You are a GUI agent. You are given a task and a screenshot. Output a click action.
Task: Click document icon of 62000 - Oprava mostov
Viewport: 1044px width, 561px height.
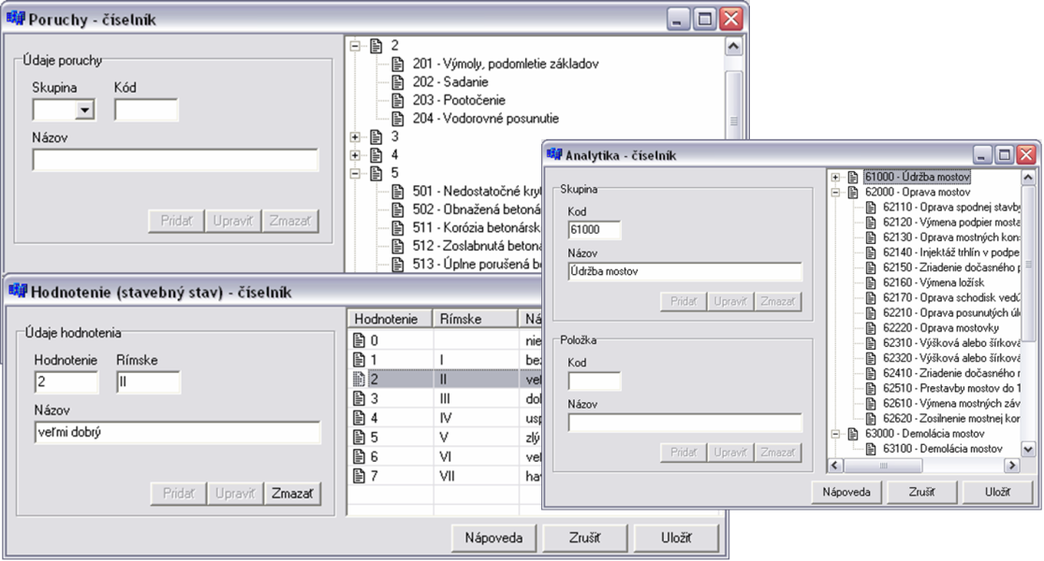point(854,192)
